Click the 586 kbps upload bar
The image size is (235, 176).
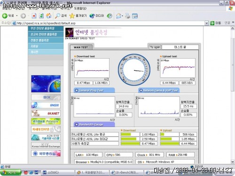point(170,134)
